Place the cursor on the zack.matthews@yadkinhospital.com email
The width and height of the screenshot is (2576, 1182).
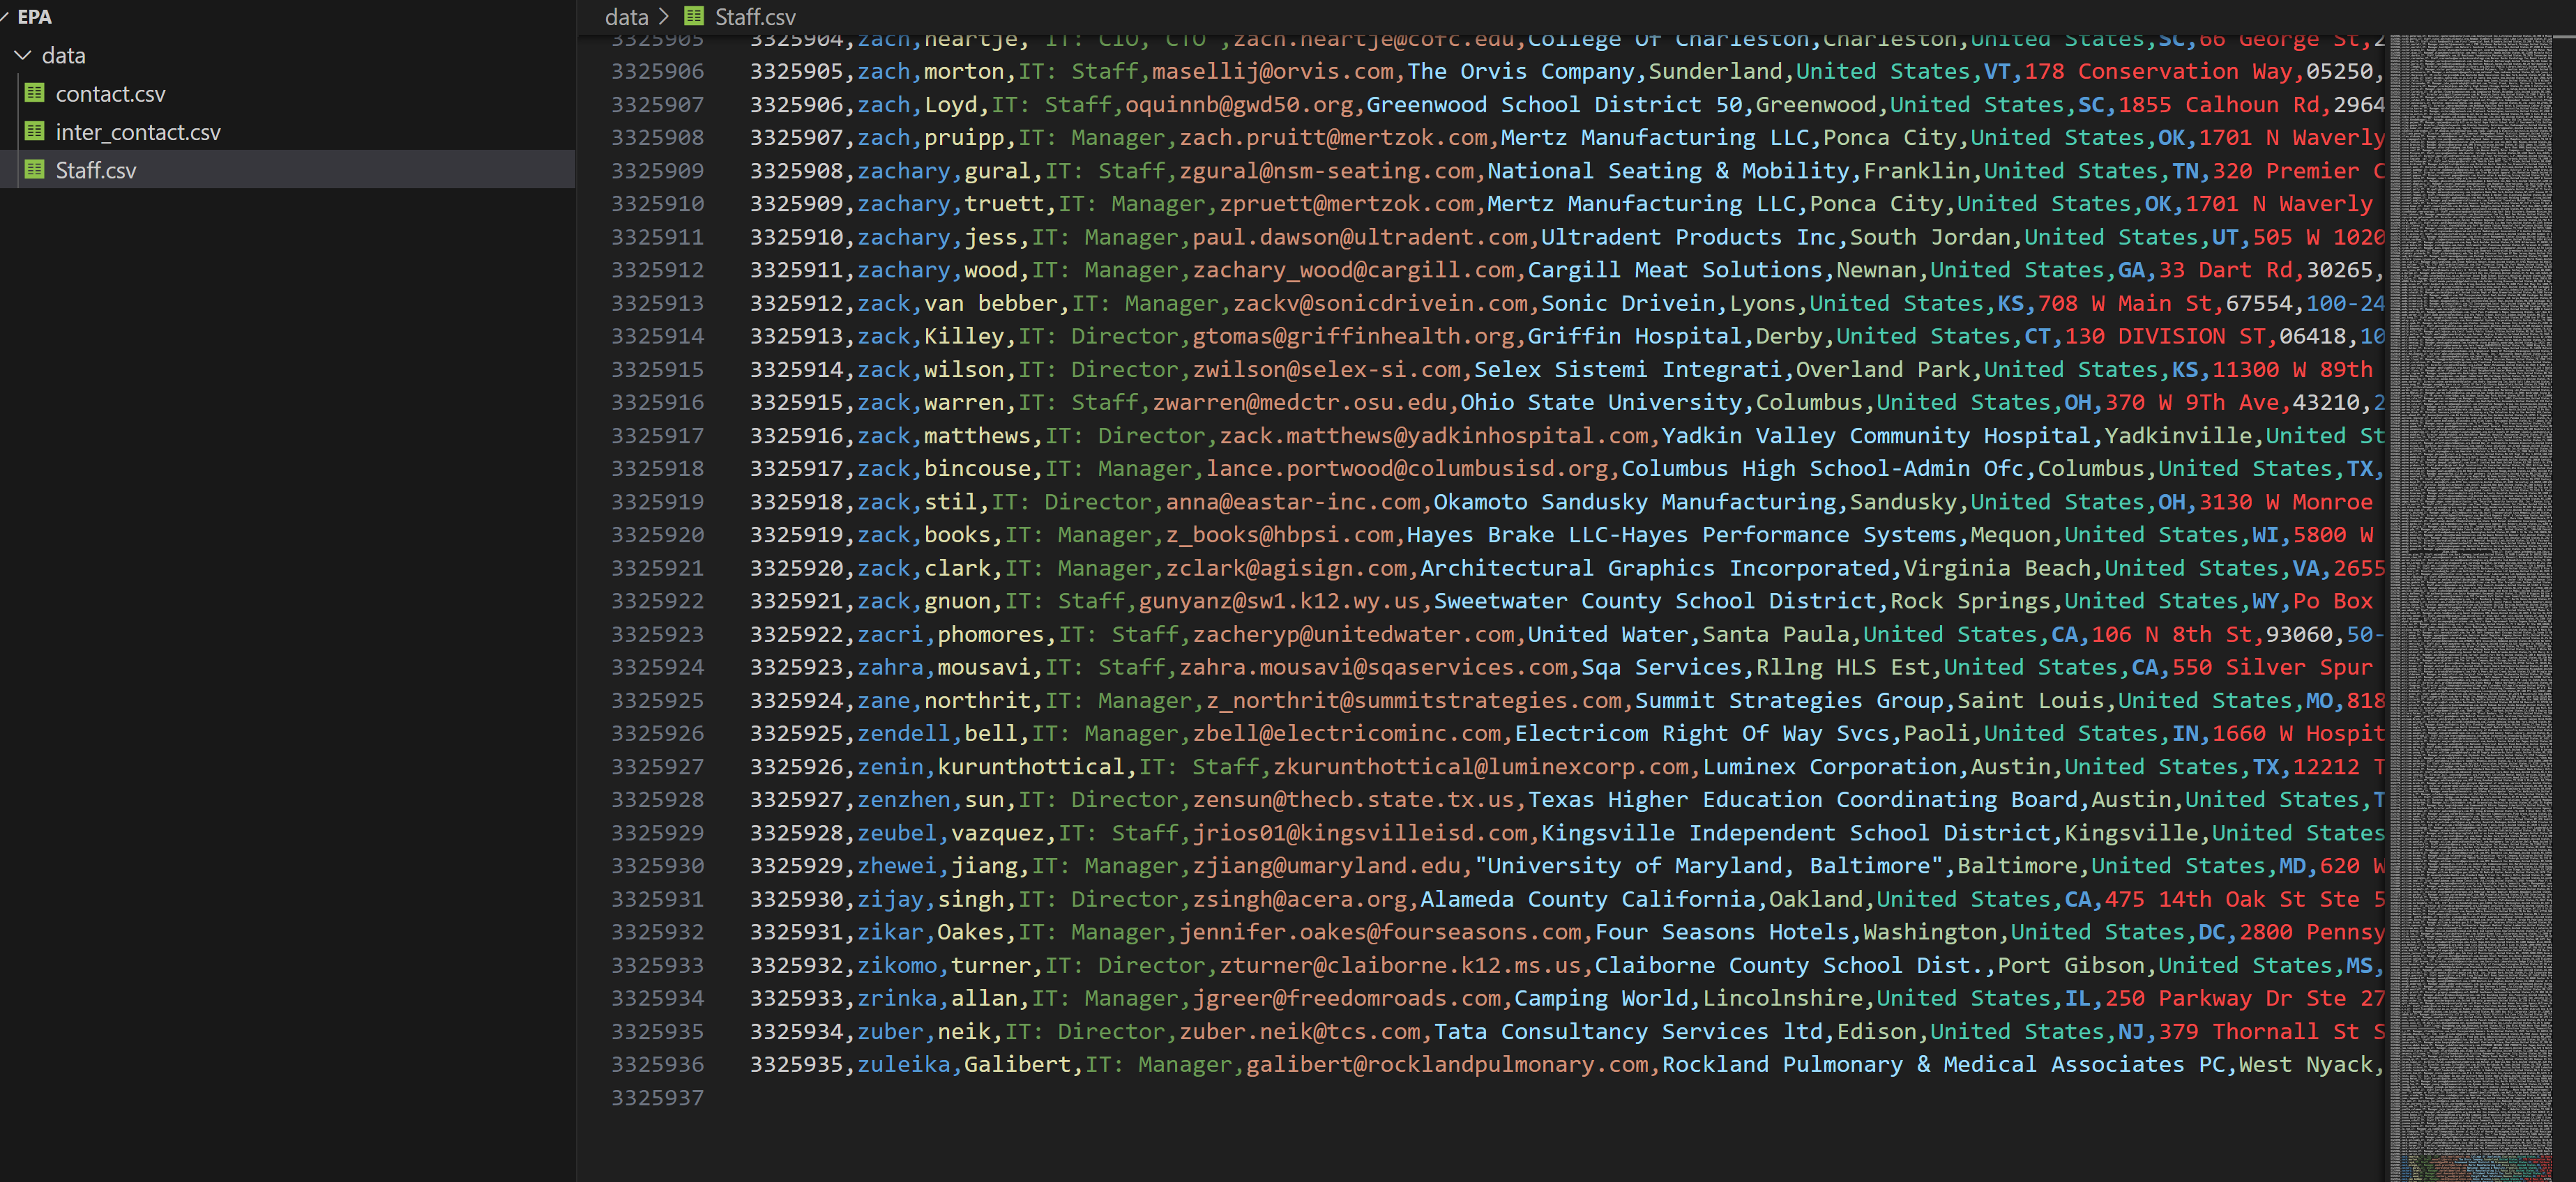pos(1433,436)
